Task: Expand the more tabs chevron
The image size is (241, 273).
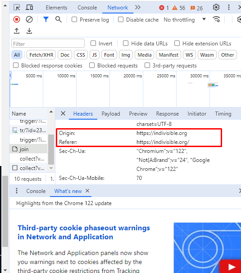Action: tap(137, 8)
